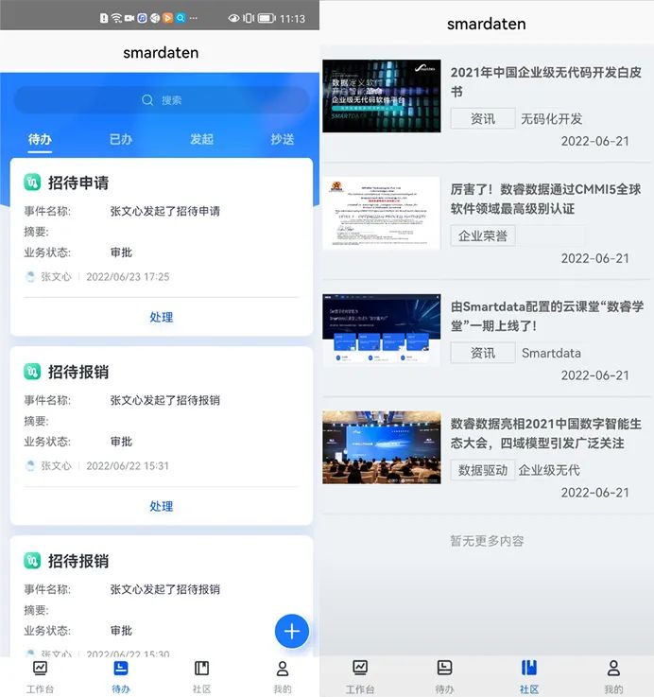The image size is (654, 697).
Task: Click 资讯 tag on 白皮书 article
Action: coord(483,118)
